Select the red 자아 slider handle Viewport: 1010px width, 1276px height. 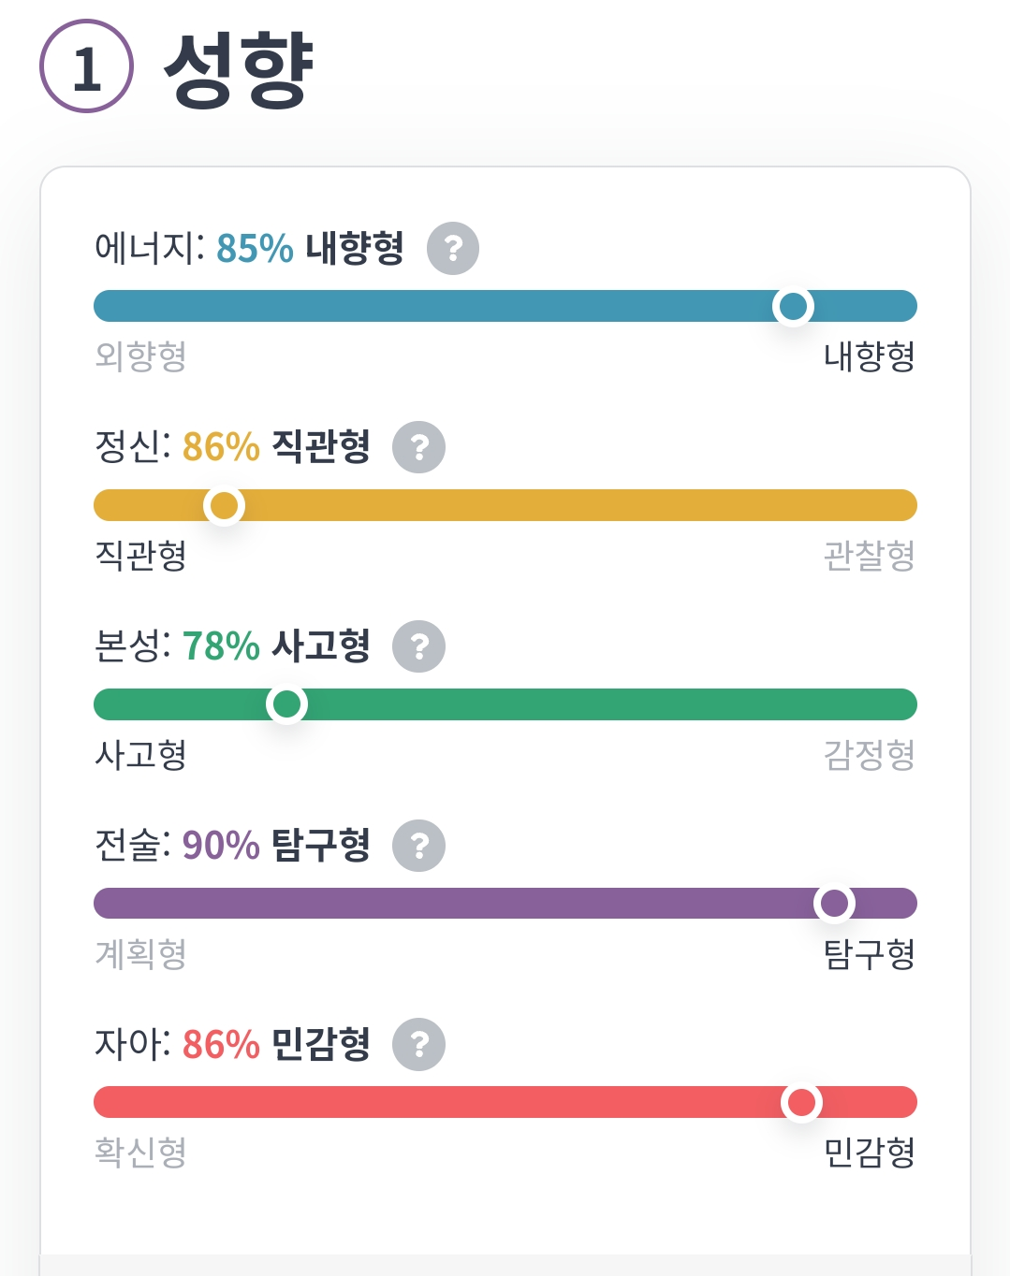pyautogui.click(x=801, y=1102)
